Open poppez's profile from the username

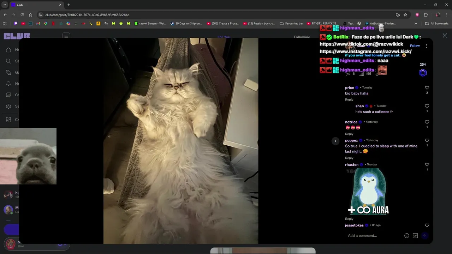point(351,140)
